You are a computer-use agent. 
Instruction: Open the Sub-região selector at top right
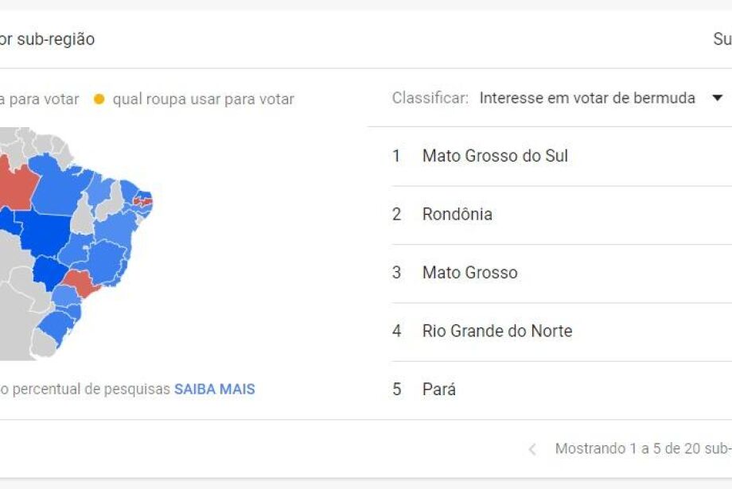pyautogui.click(x=722, y=39)
